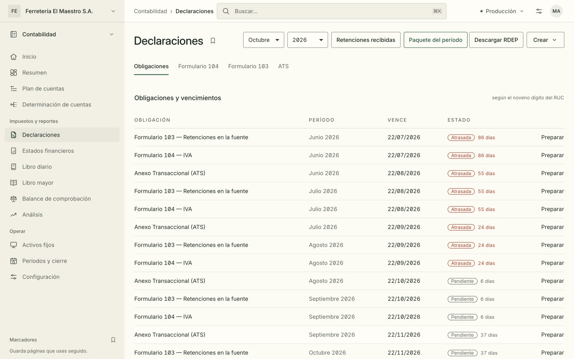
Task: Click the Configuración sliders icon in sidebar
Action: pyautogui.click(x=13, y=277)
